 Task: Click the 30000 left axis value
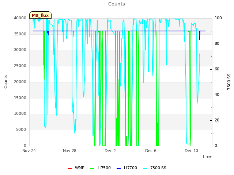pos(20,50)
